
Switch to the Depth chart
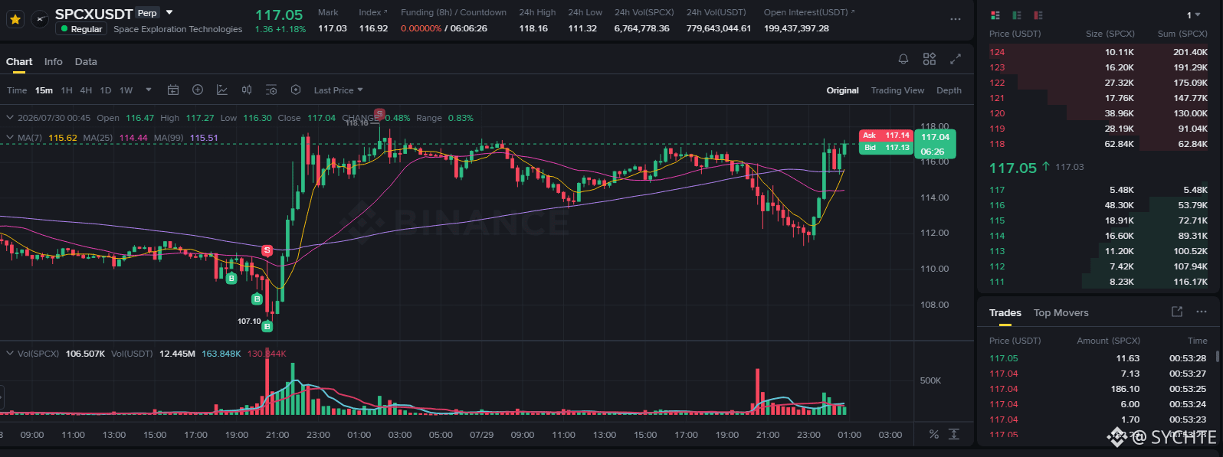tap(949, 90)
